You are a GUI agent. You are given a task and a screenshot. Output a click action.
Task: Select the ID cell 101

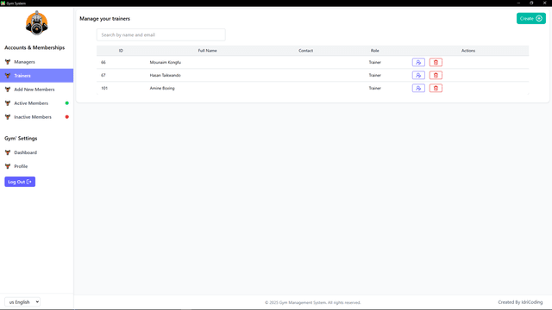[x=104, y=88]
